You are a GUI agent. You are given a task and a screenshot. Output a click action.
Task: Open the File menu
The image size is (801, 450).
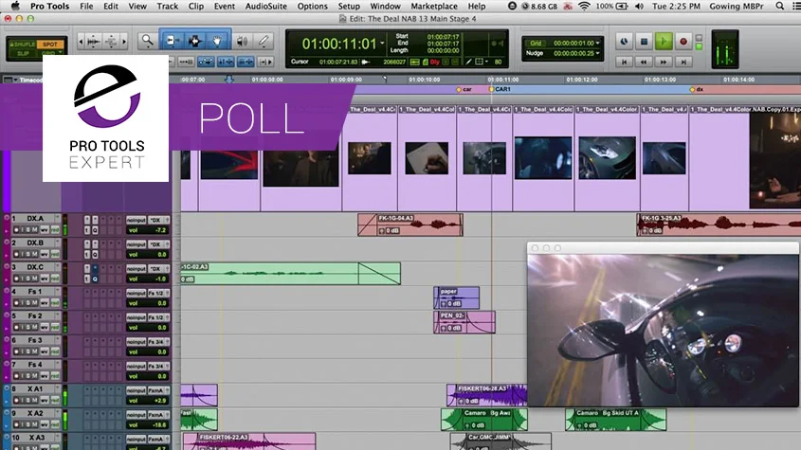86,6
